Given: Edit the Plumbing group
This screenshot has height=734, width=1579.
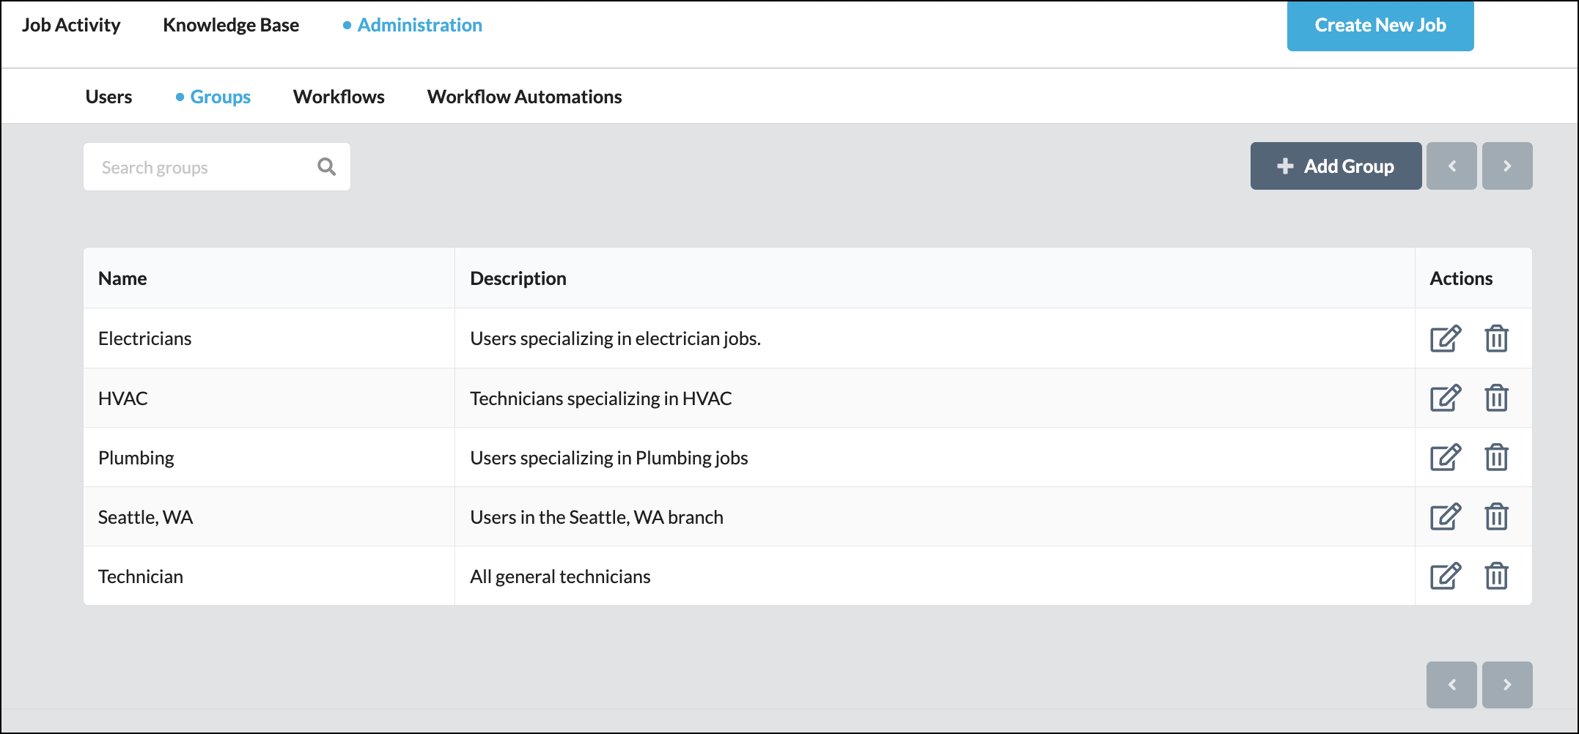Looking at the screenshot, I should click(1445, 458).
